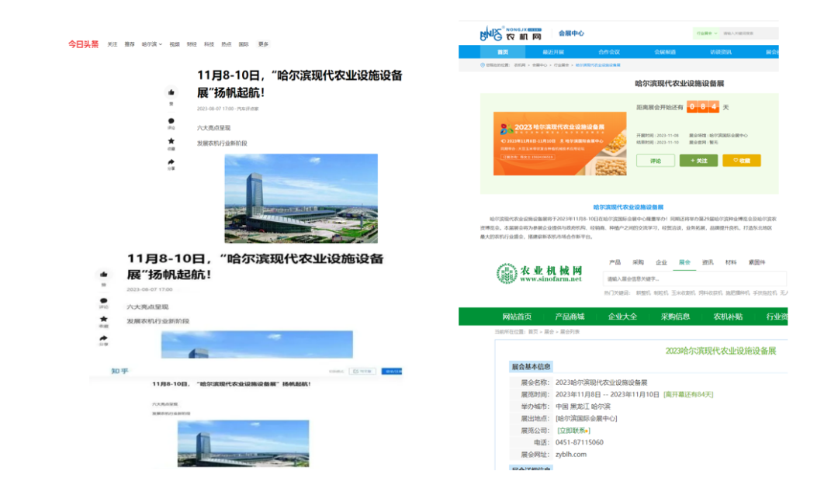
Task: Click the comment bubble icon in top article
Action: click(171, 121)
